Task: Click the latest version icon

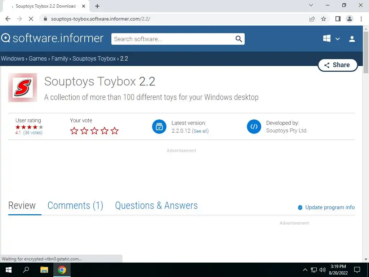Action: (159, 127)
